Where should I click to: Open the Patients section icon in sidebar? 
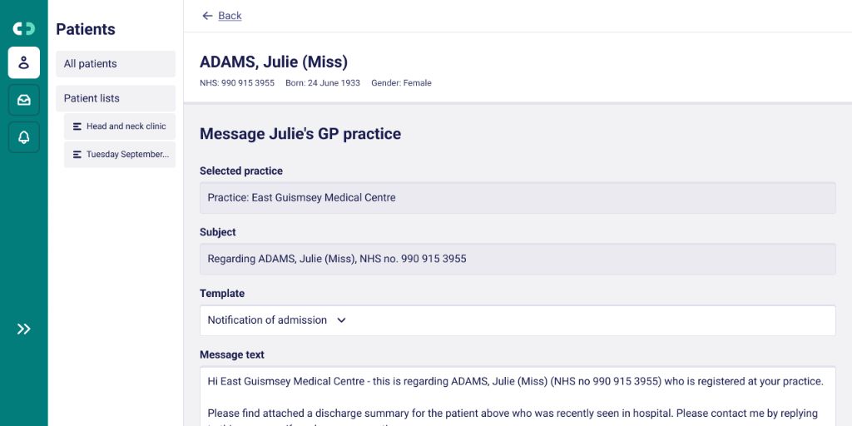click(x=23, y=62)
